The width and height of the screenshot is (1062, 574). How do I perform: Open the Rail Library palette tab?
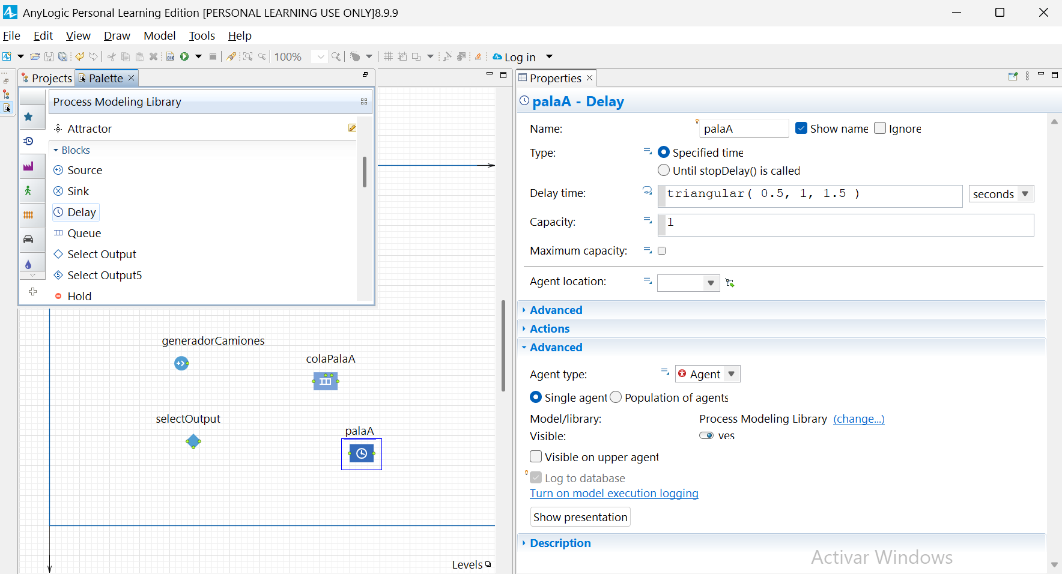pyautogui.click(x=28, y=215)
